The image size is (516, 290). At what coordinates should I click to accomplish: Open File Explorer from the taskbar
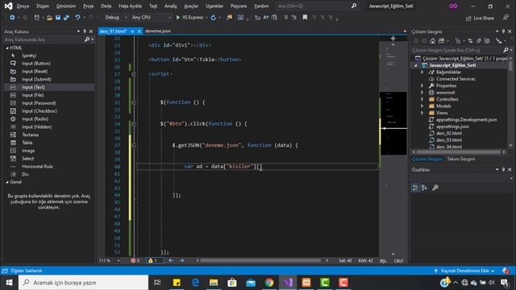214,283
